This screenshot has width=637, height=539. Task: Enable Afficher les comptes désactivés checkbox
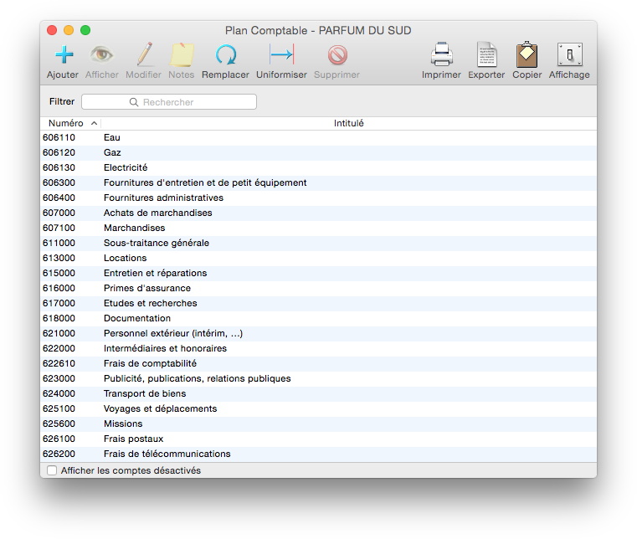click(52, 470)
